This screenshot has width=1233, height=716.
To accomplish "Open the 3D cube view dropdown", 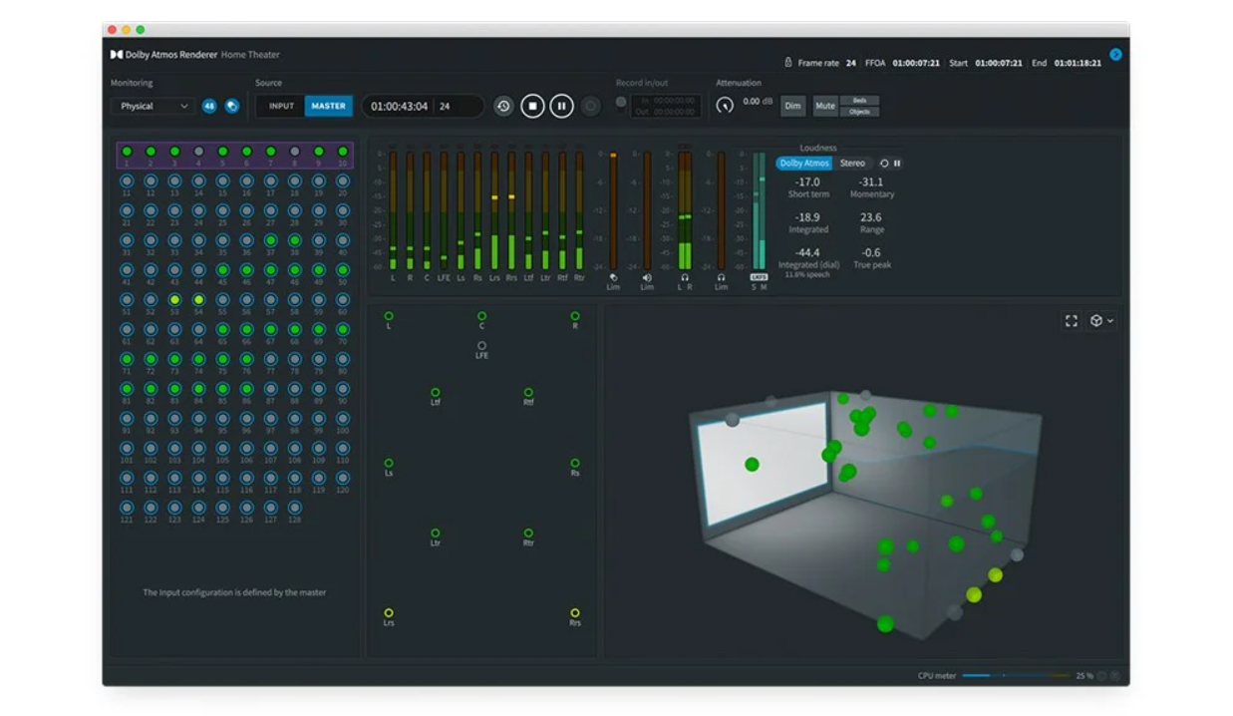I will [1101, 321].
